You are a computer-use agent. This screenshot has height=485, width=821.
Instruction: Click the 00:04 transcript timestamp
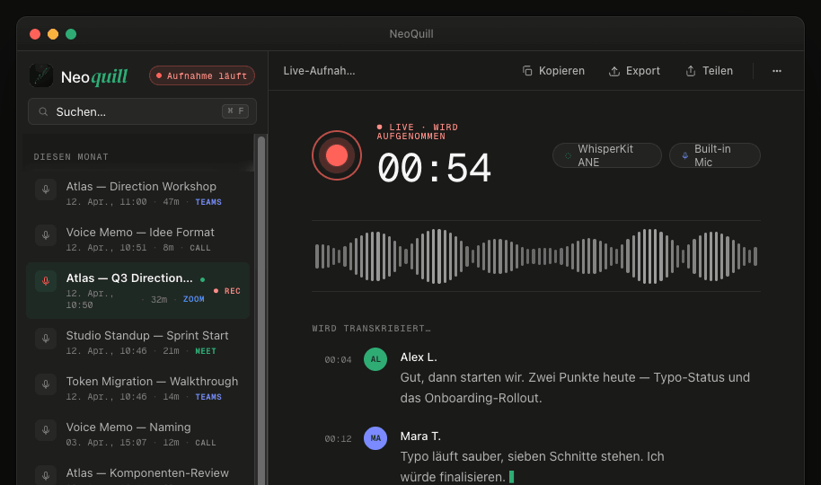point(338,360)
